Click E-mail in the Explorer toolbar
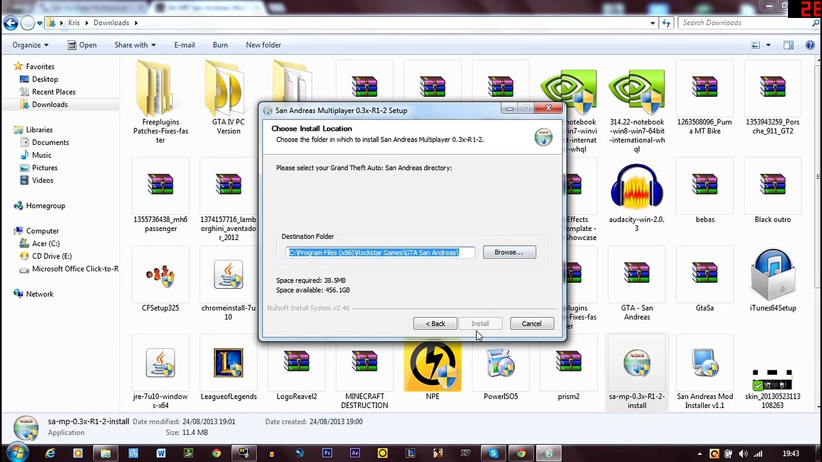The width and height of the screenshot is (822, 462). coord(184,45)
